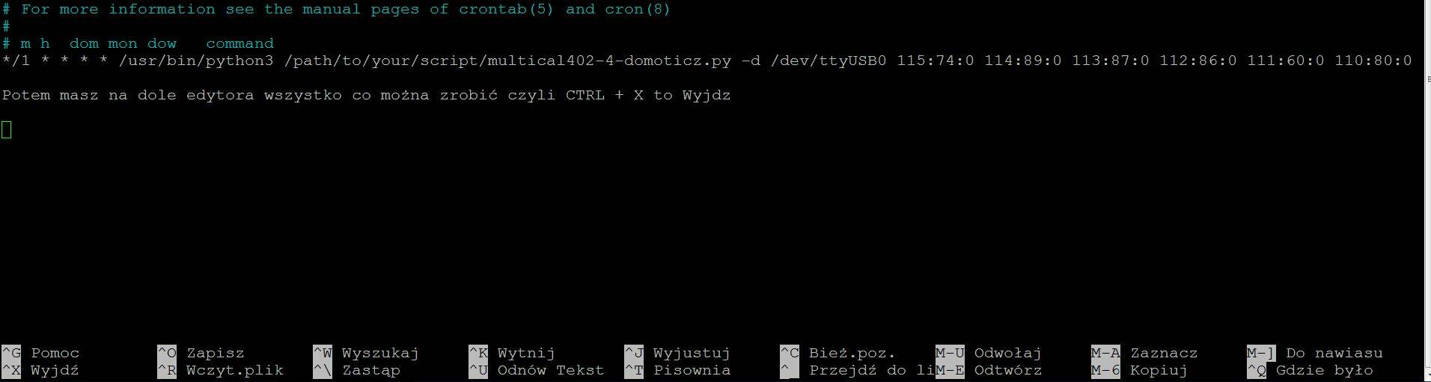Click the M-6 Kopiuj copy shortcut
The width and height of the screenshot is (1431, 382).
click(1139, 370)
